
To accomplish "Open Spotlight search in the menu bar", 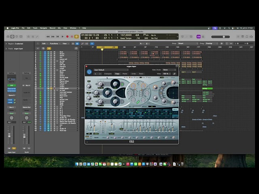I will [x=229, y=28].
